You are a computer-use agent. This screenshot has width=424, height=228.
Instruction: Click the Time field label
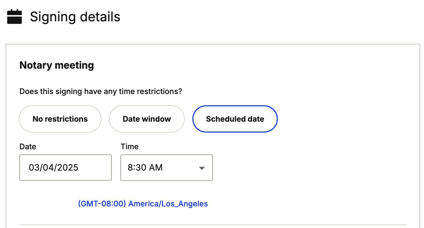129,147
